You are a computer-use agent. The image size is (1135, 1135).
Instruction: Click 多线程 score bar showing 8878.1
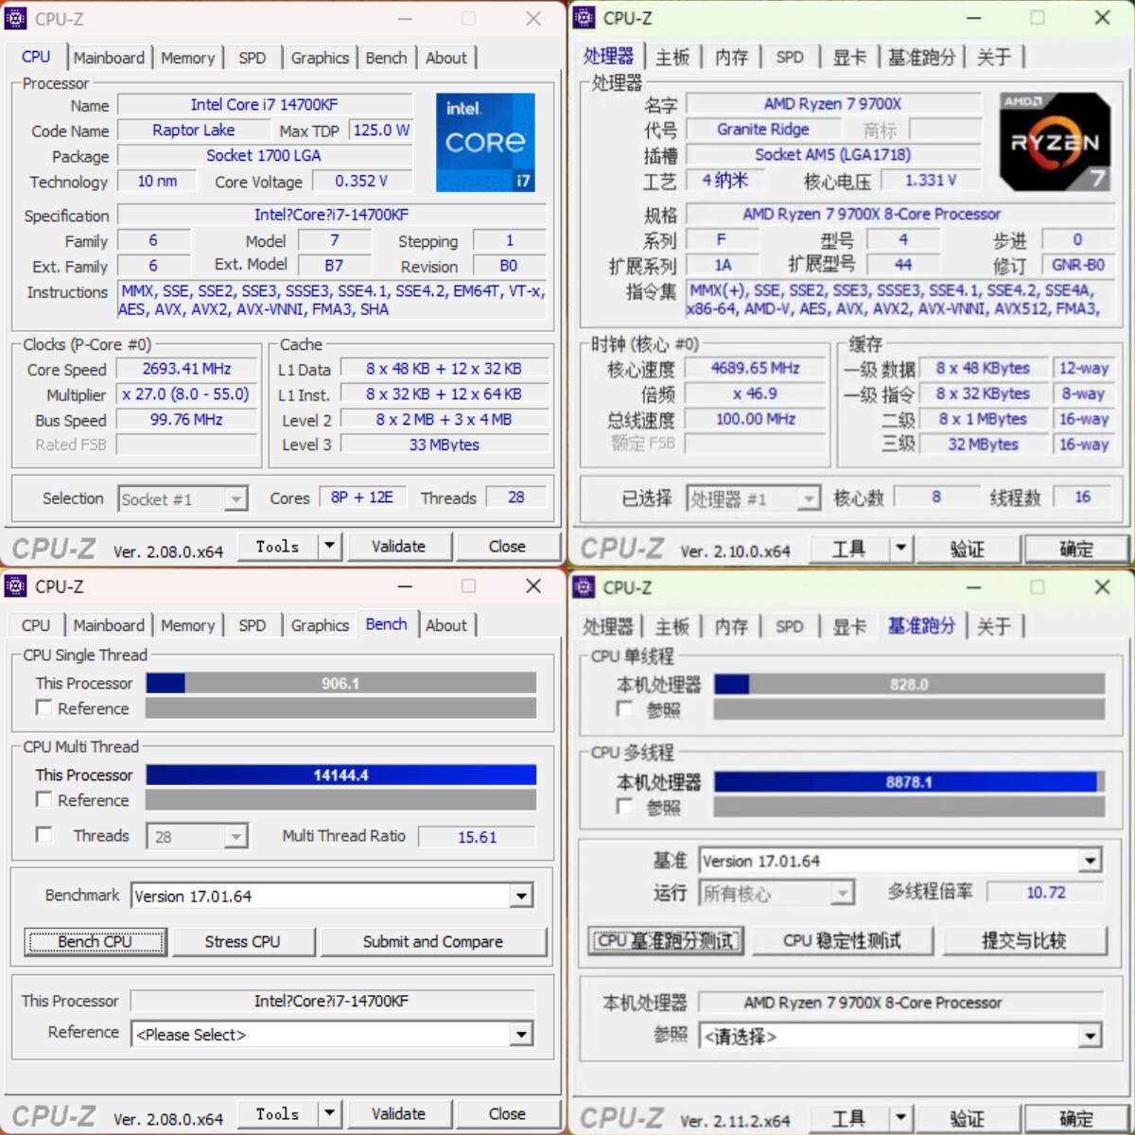pos(909,781)
